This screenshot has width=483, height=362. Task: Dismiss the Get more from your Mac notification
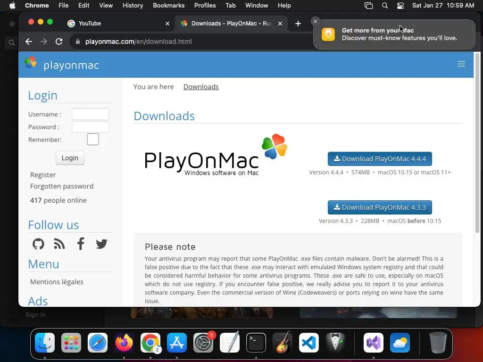[x=315, y=21]
